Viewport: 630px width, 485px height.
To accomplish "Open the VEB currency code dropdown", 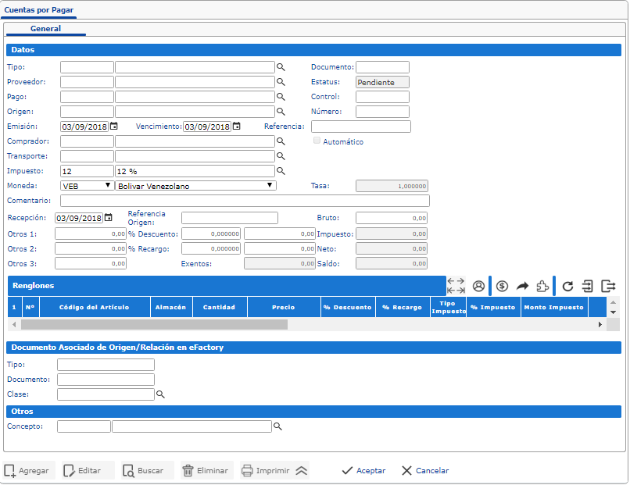I will pyautogui.click(x=108, y=186).
